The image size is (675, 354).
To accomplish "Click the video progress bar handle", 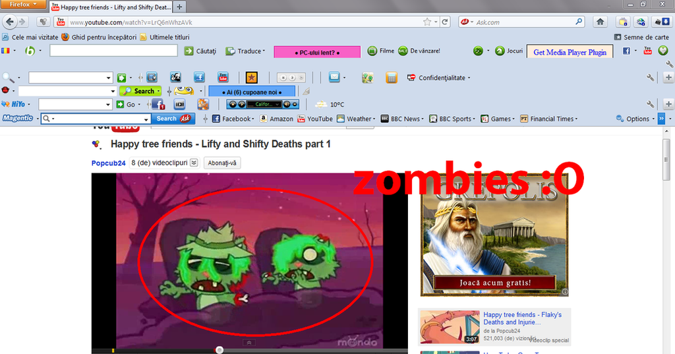I will (x=220, y=350).
